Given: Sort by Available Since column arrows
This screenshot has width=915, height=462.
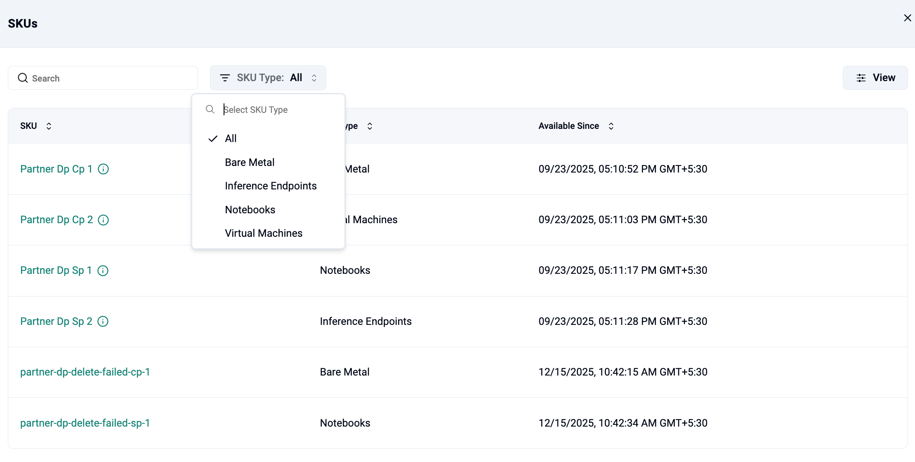Looking at the screenshot, I should (611, 126).
